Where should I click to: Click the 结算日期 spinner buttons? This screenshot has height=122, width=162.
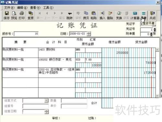[47, 112]
